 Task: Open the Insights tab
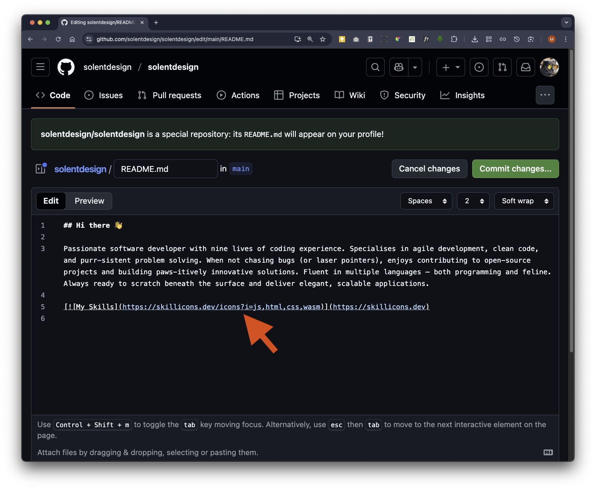462,95
